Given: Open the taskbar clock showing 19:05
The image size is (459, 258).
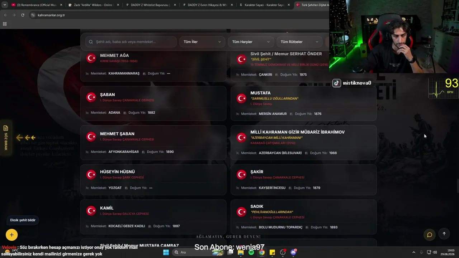Looking at the screenshot, I should (448, 252).
